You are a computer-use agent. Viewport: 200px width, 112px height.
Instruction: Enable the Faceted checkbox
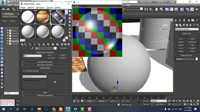coord(58,58)
